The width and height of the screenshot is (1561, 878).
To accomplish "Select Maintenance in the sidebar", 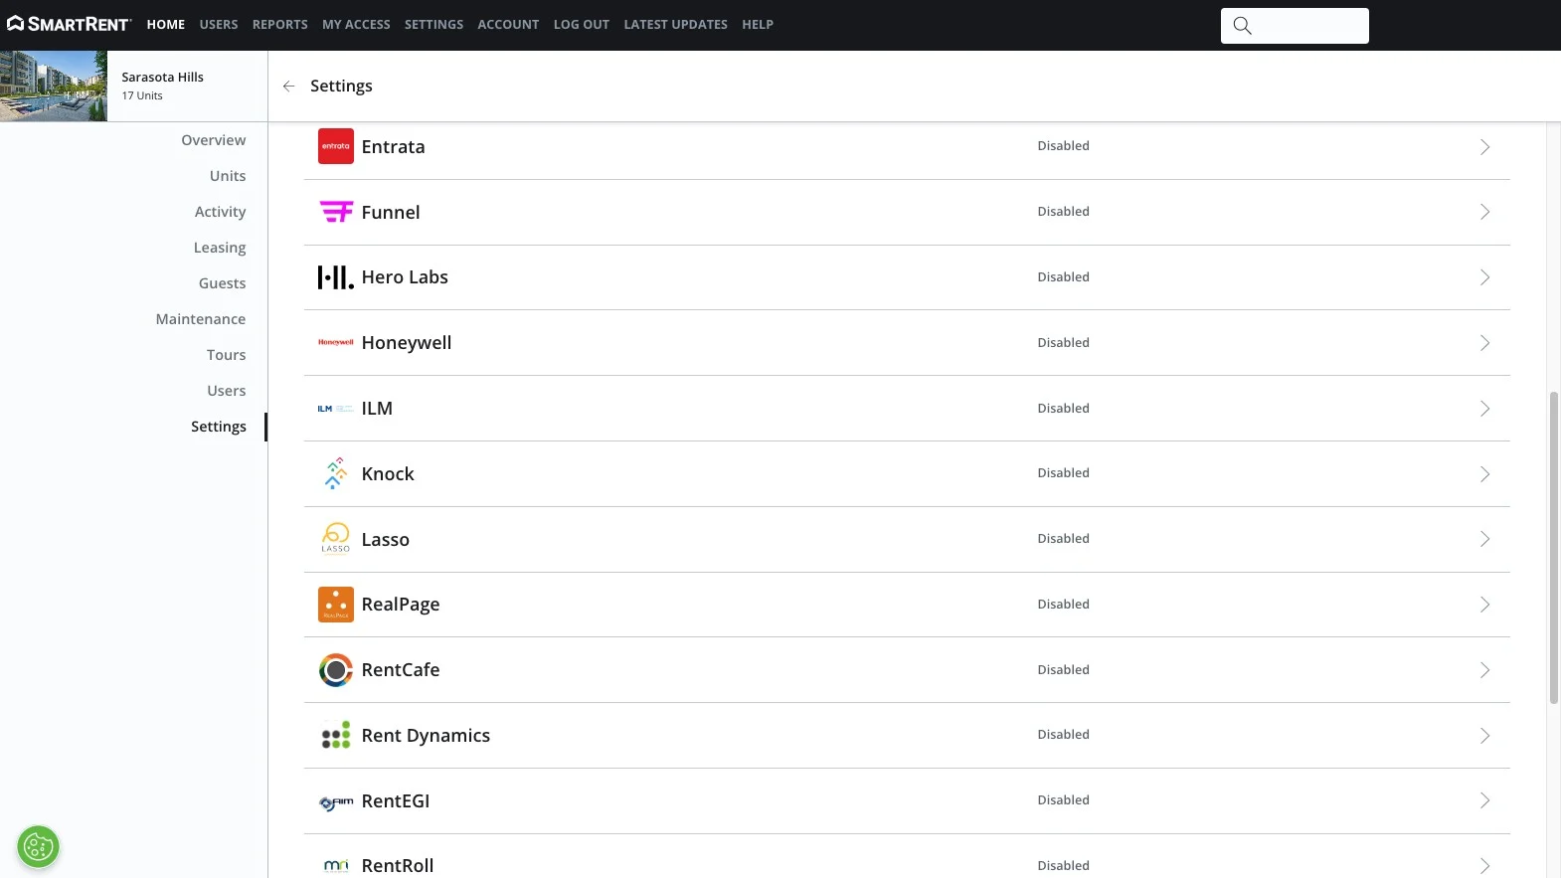I will pyautogui.click(x=200, y=319).
